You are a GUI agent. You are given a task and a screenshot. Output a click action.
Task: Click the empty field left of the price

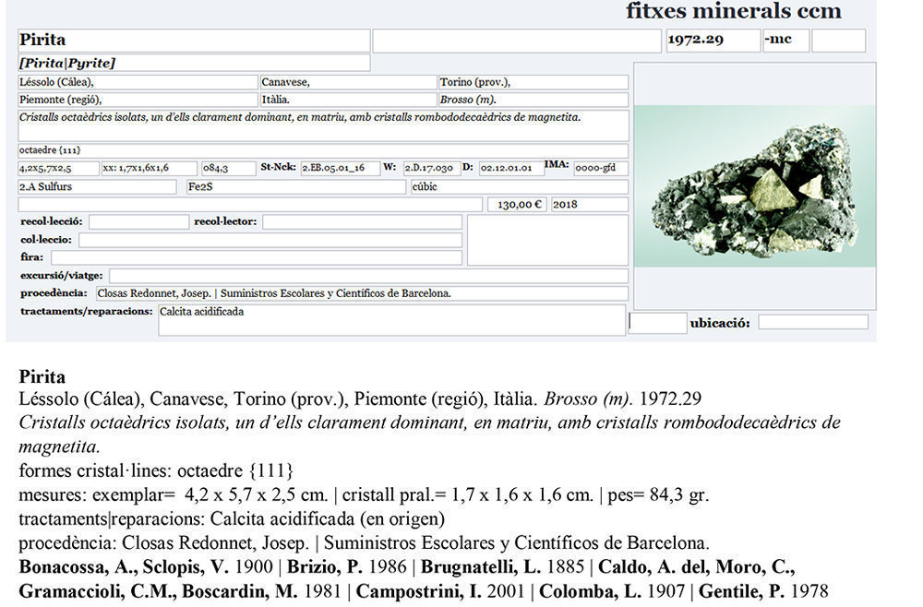point(250,205)
